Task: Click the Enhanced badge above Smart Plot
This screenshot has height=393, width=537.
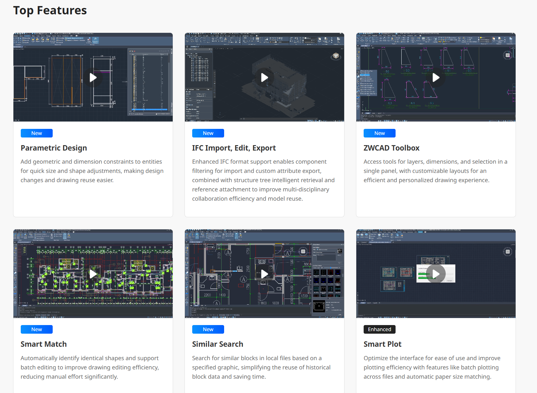Action: click(379, 329)
